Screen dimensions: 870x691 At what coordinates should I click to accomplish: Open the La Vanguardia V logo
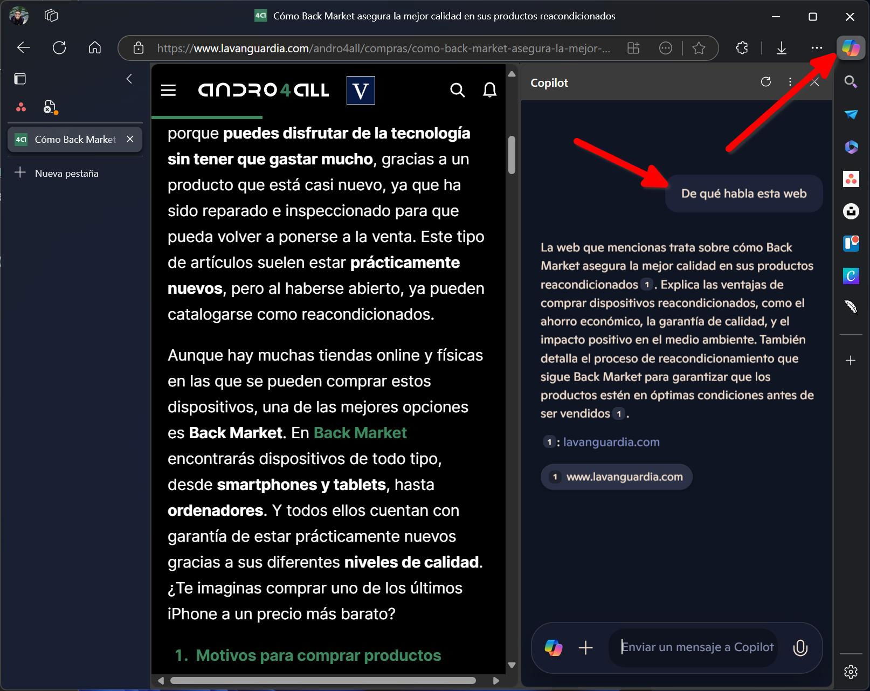coord(361,90)
